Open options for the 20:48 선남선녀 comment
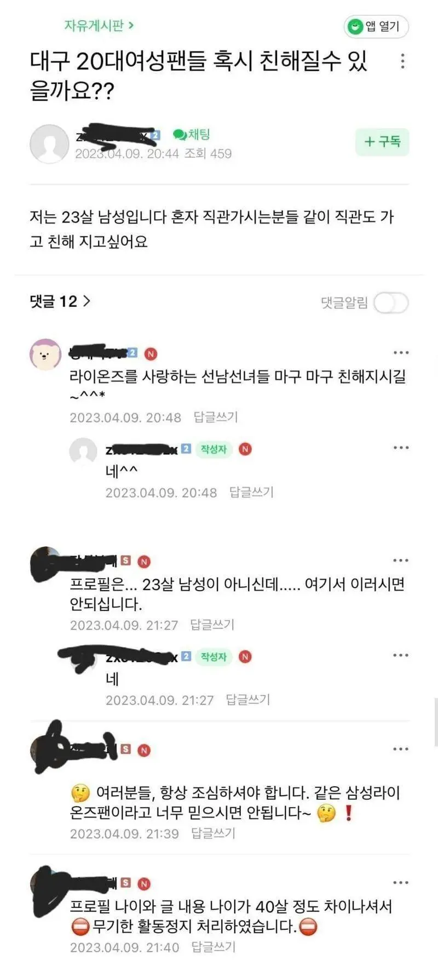 point(401,353)
